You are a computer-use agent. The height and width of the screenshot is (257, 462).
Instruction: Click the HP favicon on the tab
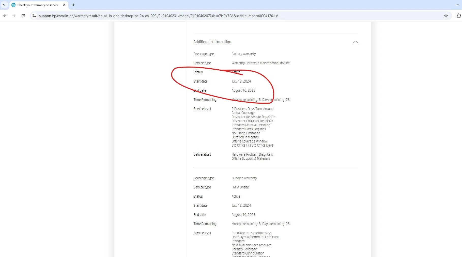13,5
